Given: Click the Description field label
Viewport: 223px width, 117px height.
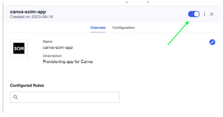Looking at the screenshot, I should click(x=52, y=56).
